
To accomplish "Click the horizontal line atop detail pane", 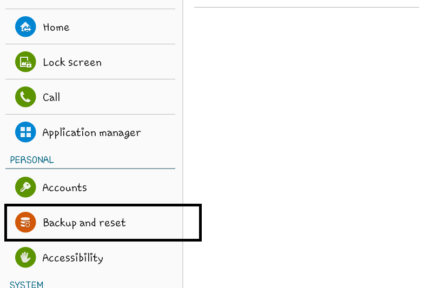I will [x=307, y=7].
